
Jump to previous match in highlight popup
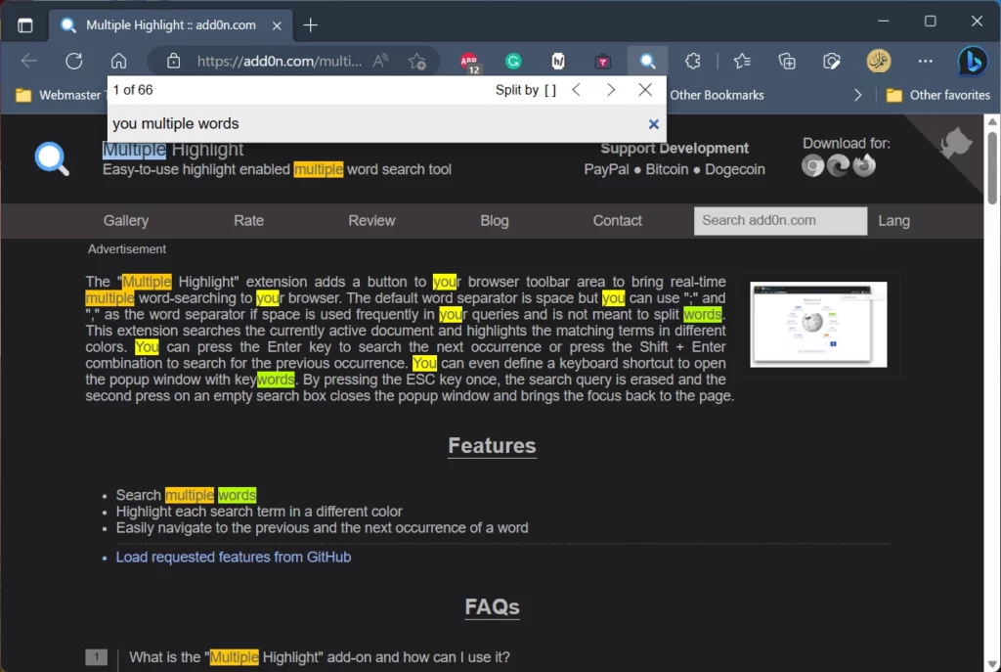(x=577, y=90)
